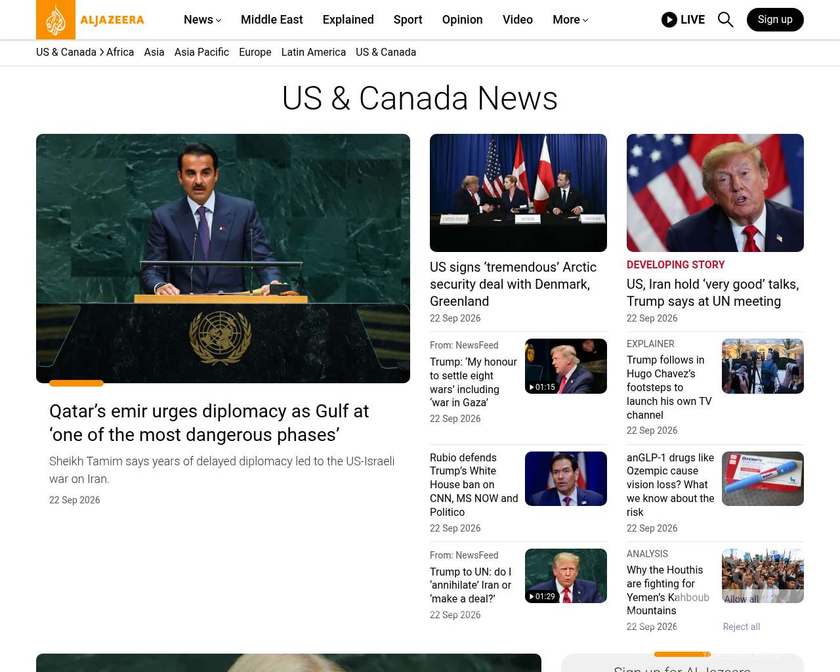Click the Al Jazeera logo
This screenshot has height=672, width=840.
coord(90,20)
